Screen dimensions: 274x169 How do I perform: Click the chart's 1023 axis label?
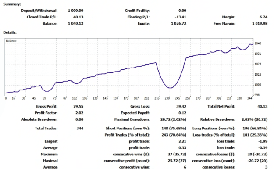tap(258, 64)
